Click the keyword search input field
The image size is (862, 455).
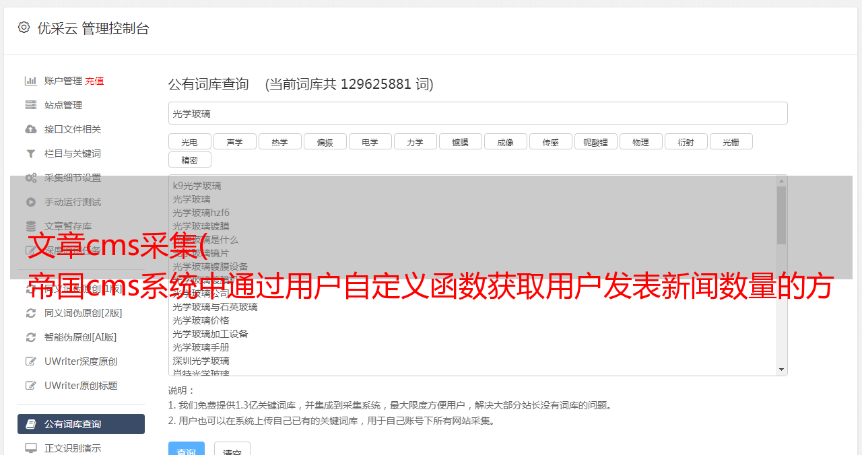click(x=477, y=113)
